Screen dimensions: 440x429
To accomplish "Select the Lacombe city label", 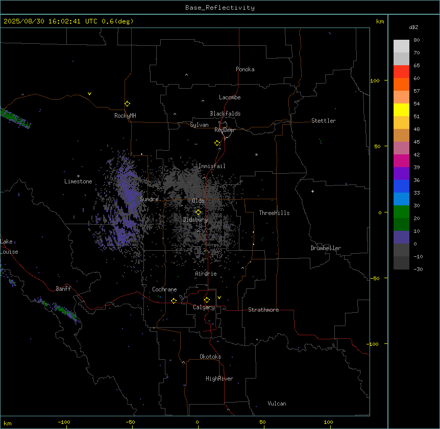I will tap(230, 97).
